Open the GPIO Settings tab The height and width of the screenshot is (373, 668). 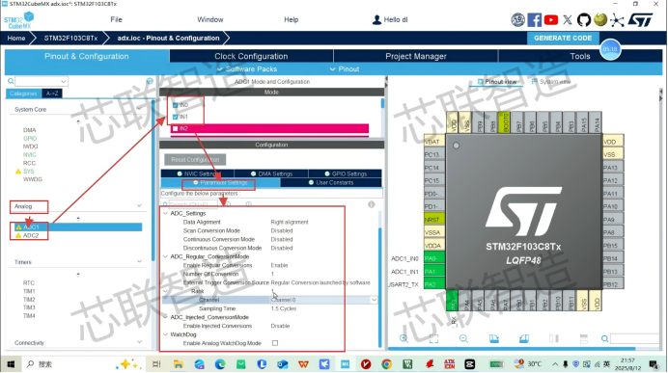(346, 173)
